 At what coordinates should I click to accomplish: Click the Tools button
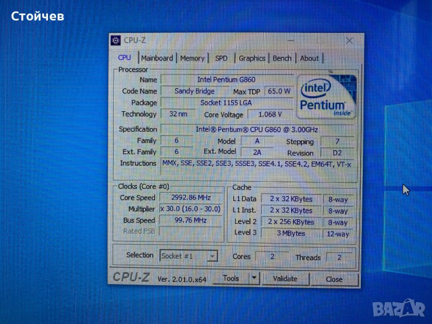(231, 278)
